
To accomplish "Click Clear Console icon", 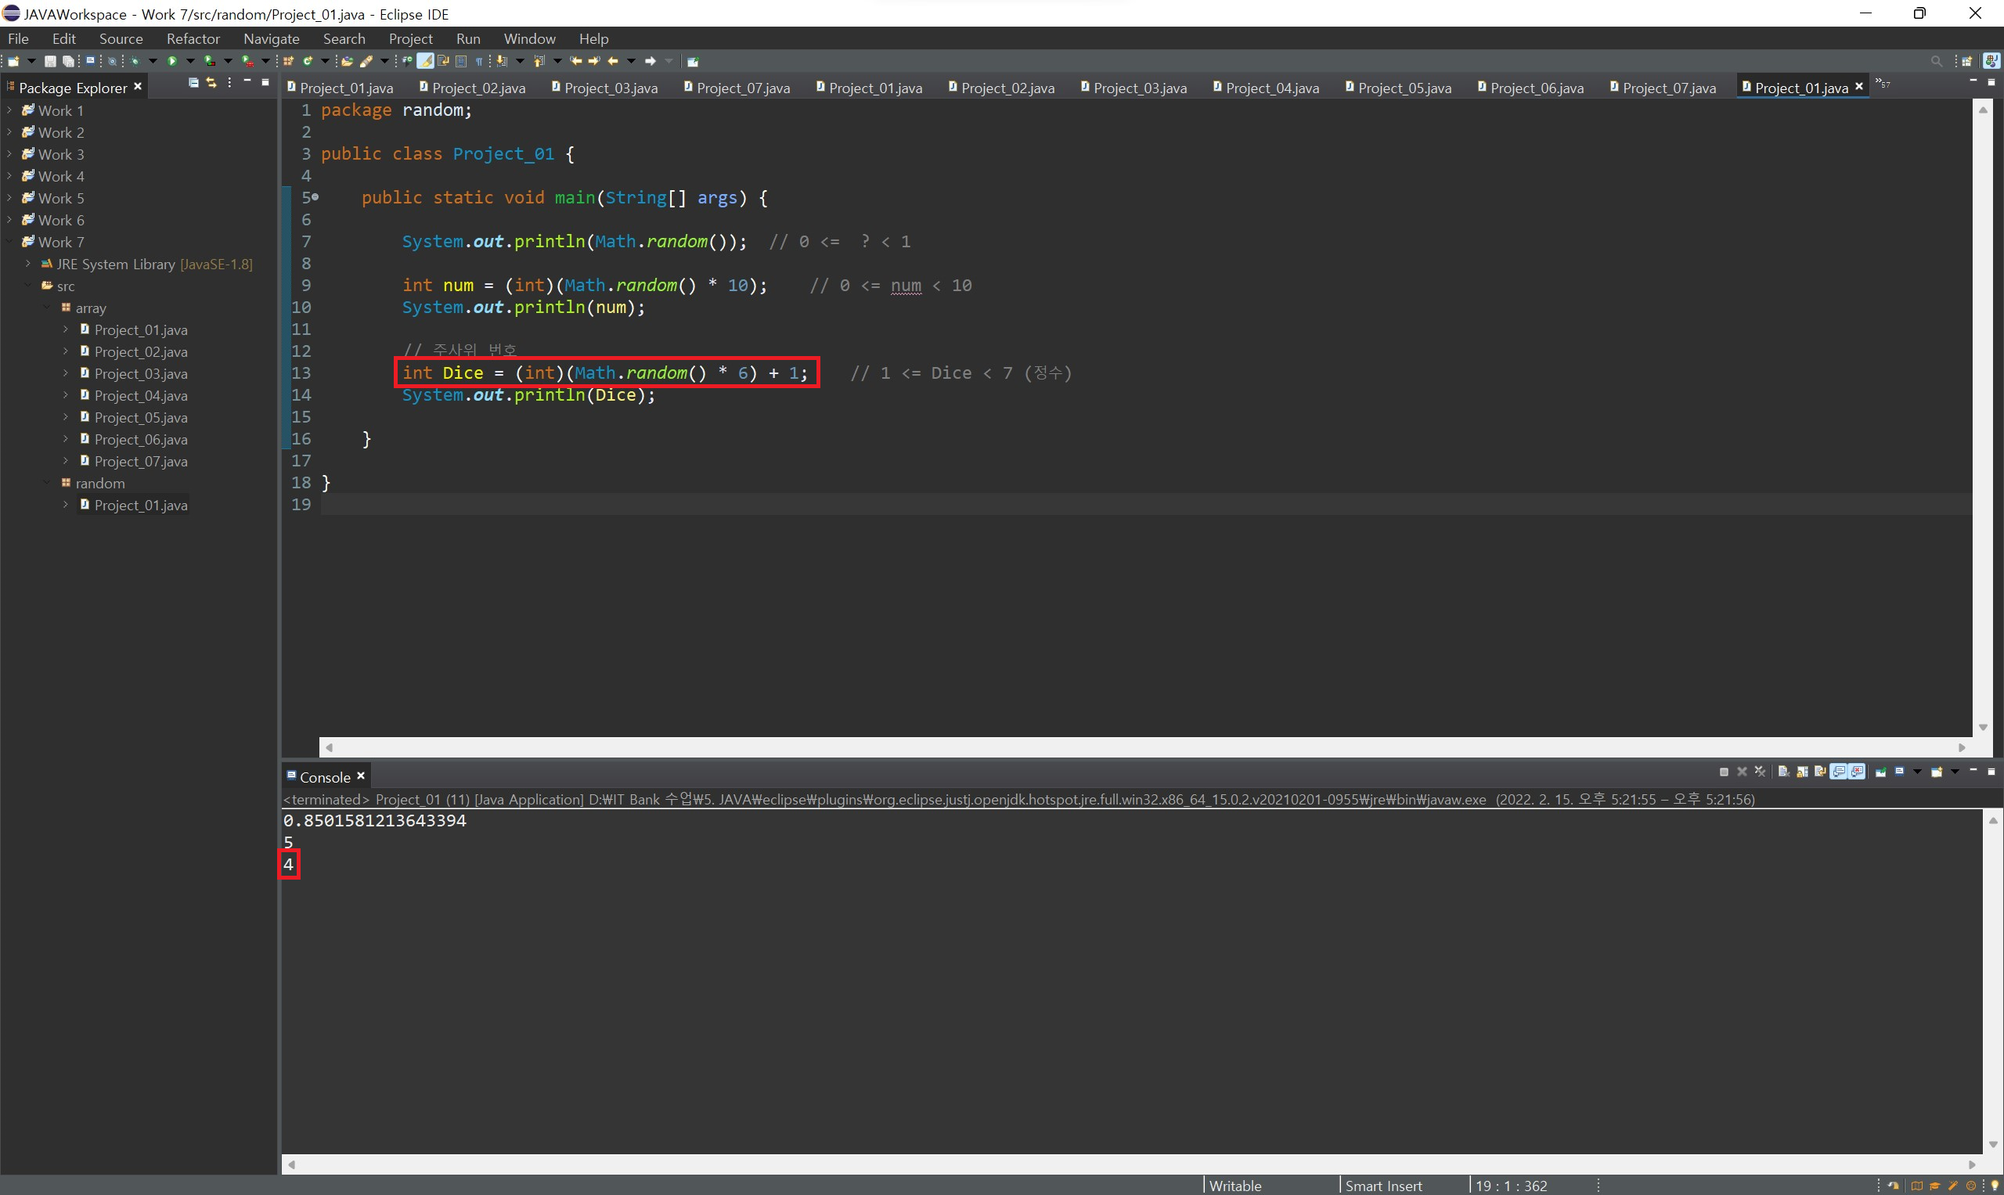I will [x=1783, y=772].
